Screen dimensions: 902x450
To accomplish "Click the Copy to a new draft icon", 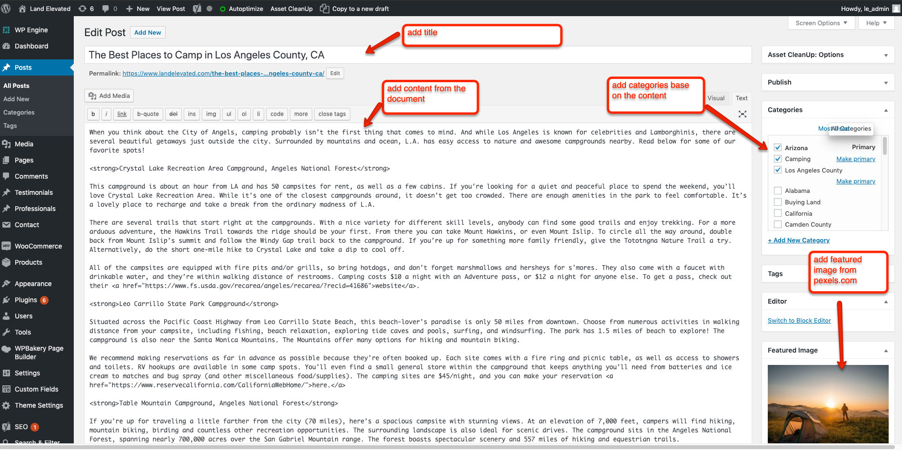I will click(x=325, y=8).
